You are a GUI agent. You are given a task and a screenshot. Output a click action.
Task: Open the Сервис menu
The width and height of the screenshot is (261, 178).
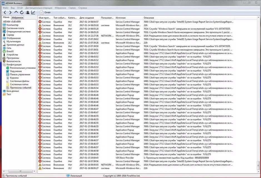tap(72, 8)
